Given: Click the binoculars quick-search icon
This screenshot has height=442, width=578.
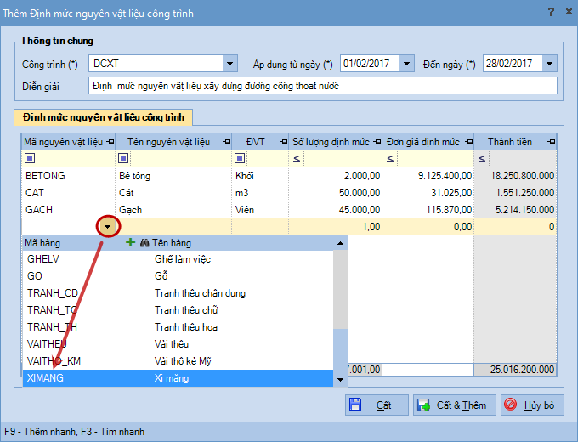Looking at the screenshot, I should tap(144, 242).
